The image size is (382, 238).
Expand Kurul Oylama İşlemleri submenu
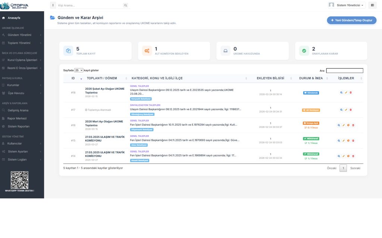(22, 60)
